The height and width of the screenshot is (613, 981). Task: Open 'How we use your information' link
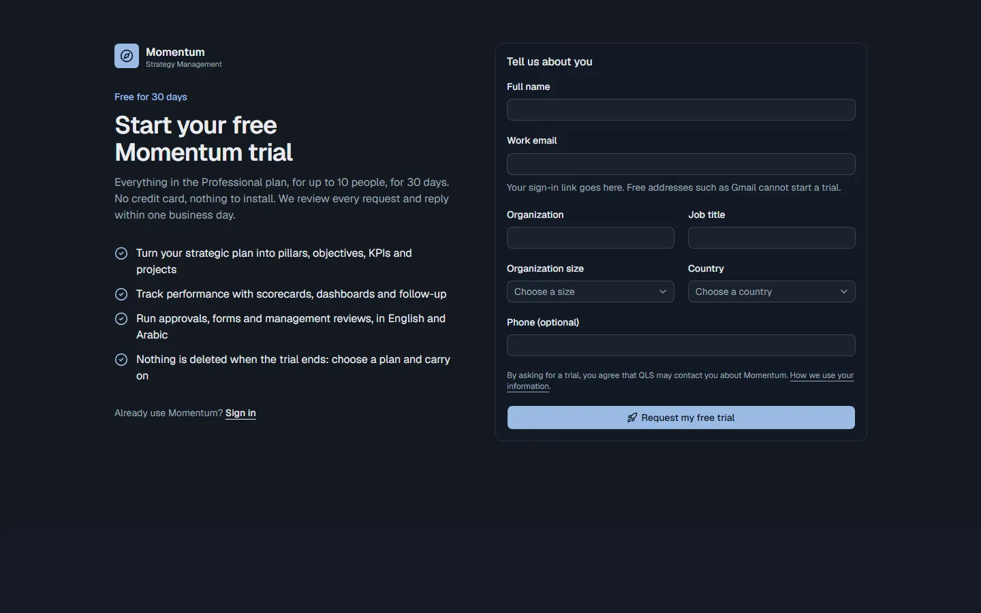(x=822, y=375)
